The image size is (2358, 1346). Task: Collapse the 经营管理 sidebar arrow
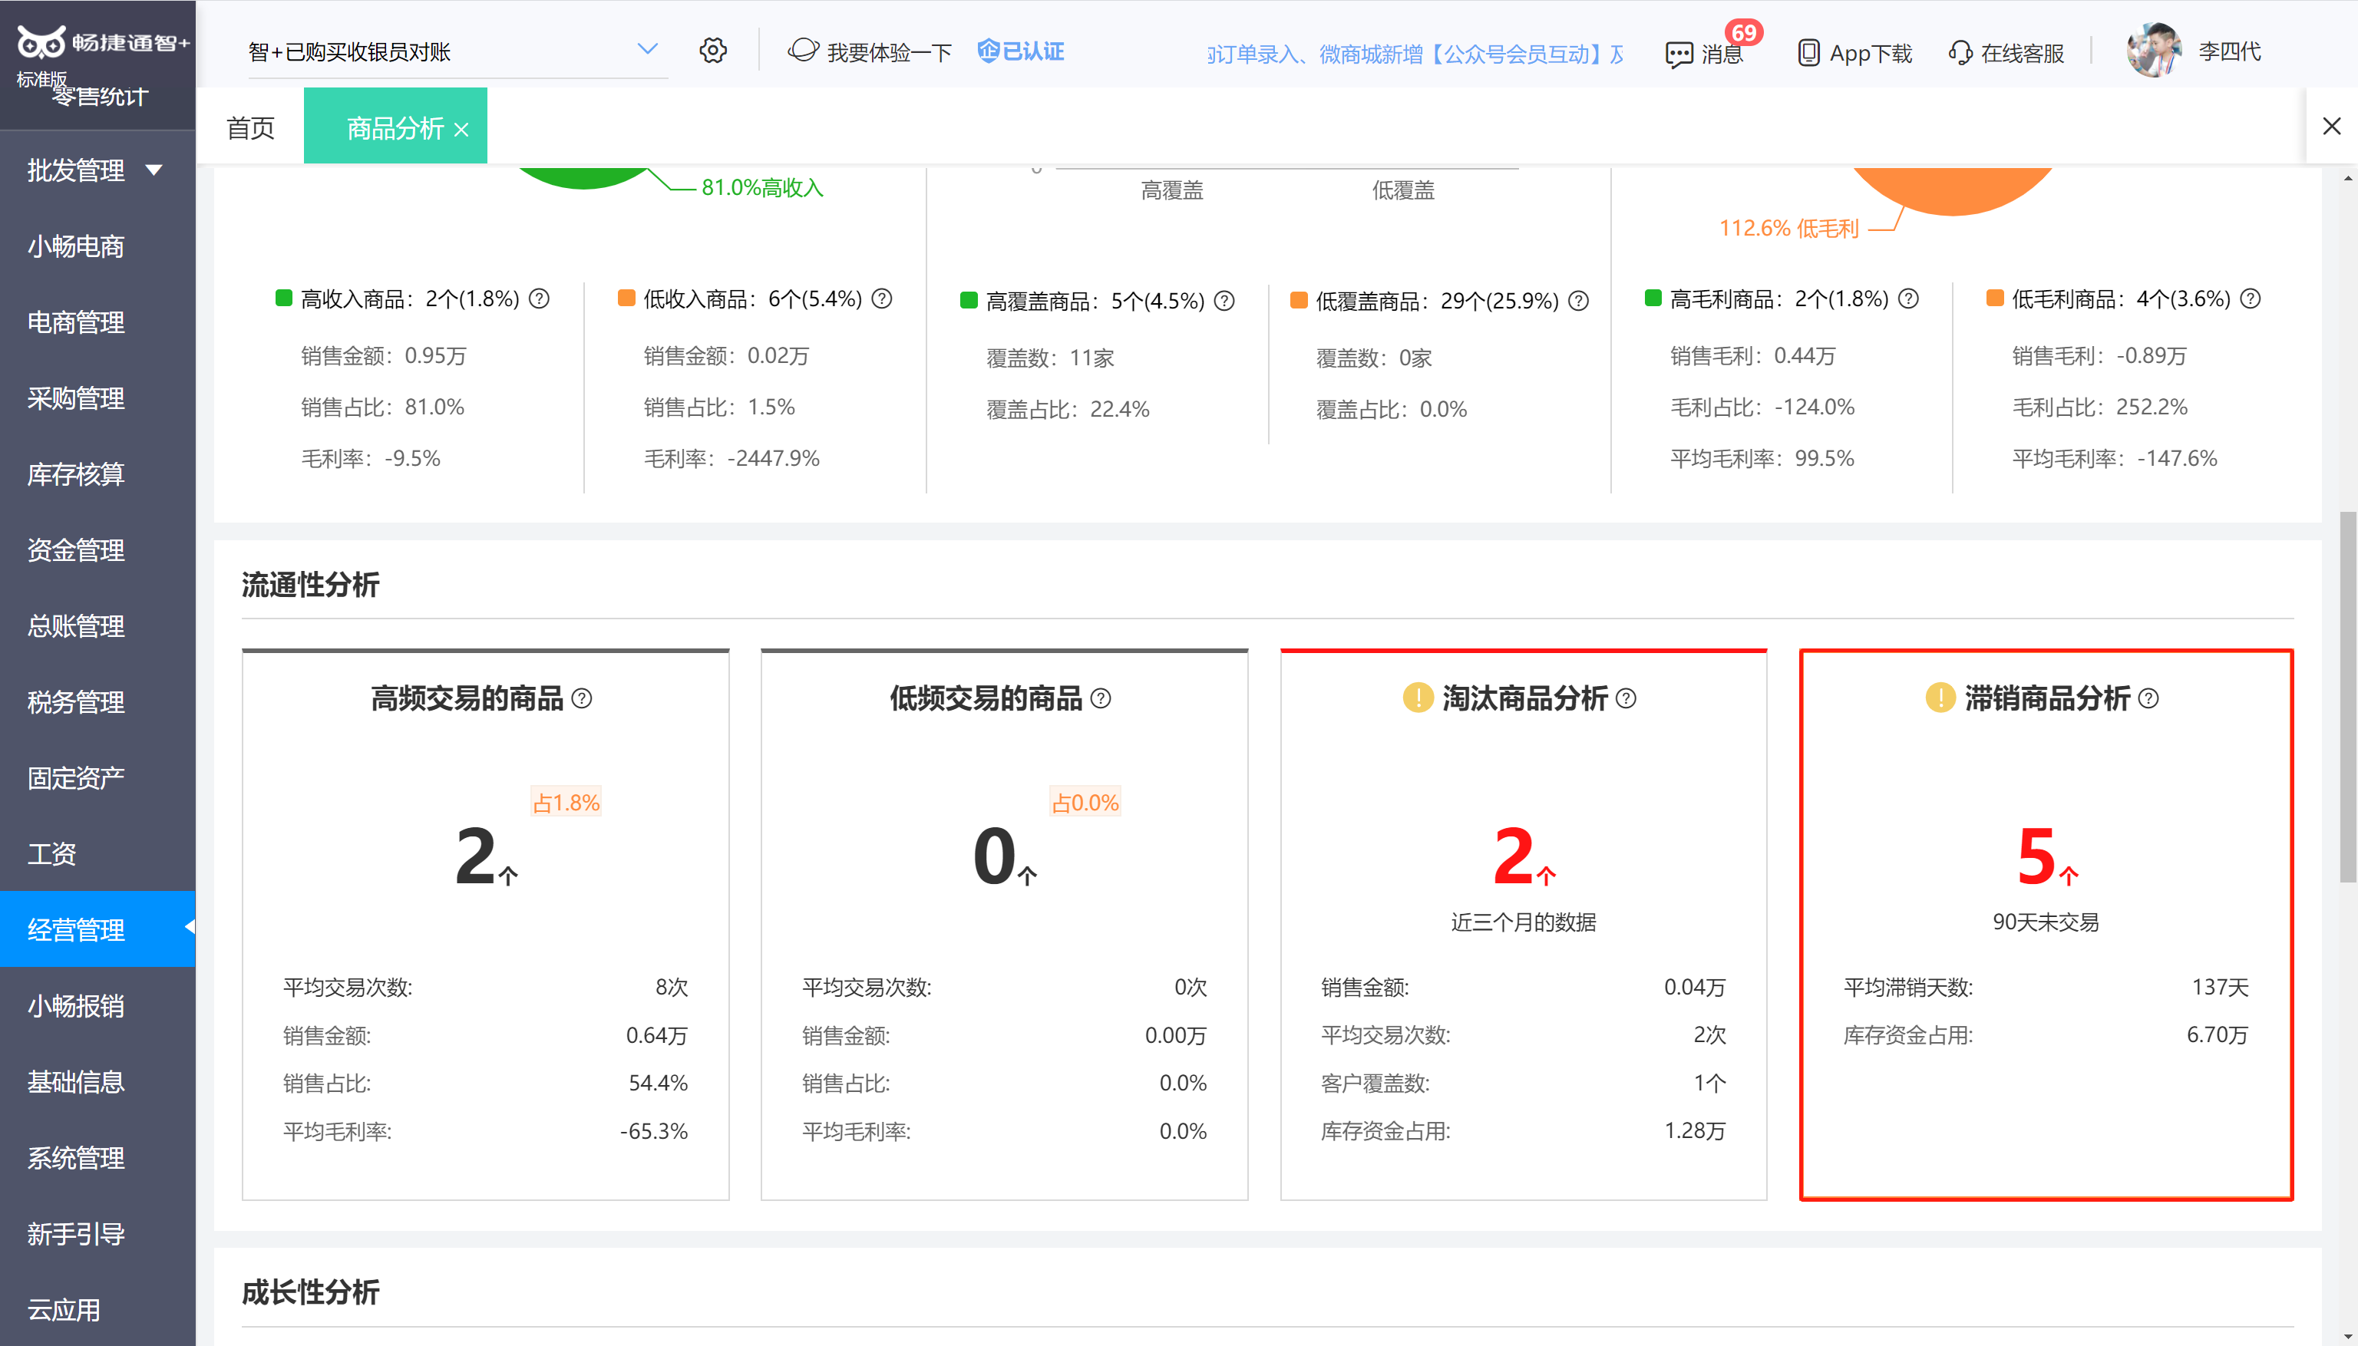tap(189, 927)
